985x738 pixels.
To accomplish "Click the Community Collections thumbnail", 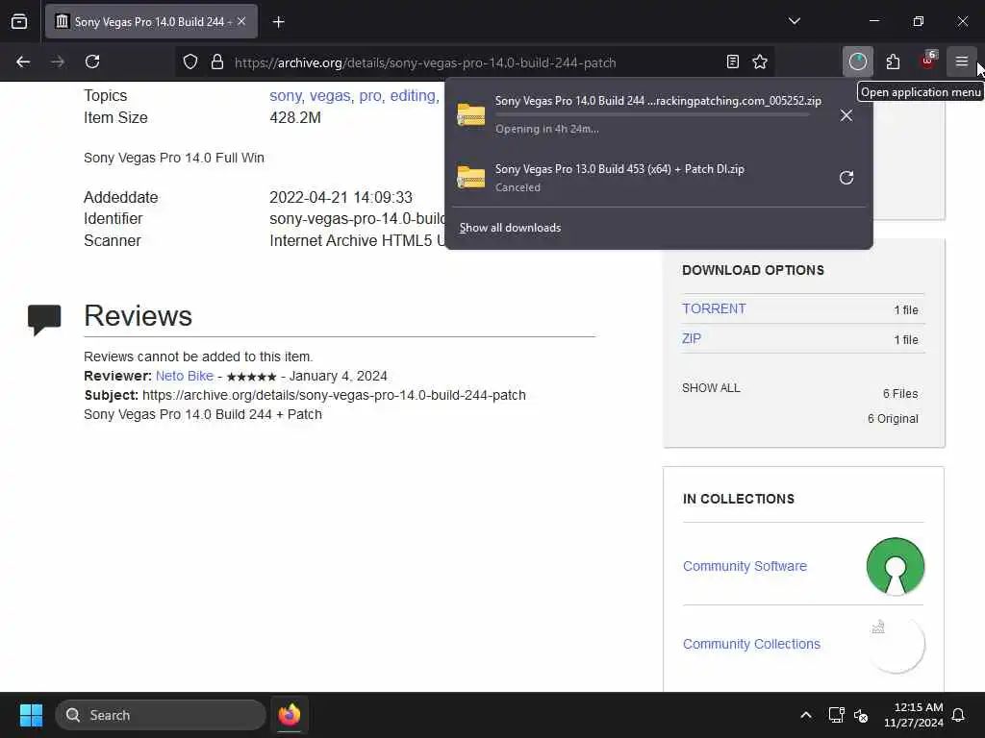I will pyautogui.click(x=896, y=644).
